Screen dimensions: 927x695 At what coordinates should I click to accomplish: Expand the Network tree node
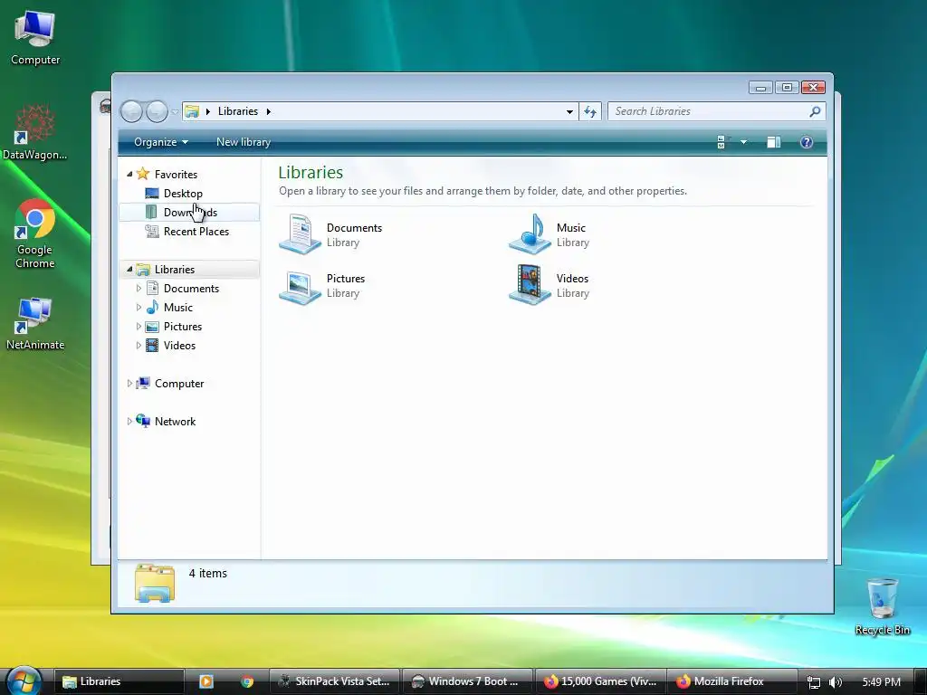(129, 422)
